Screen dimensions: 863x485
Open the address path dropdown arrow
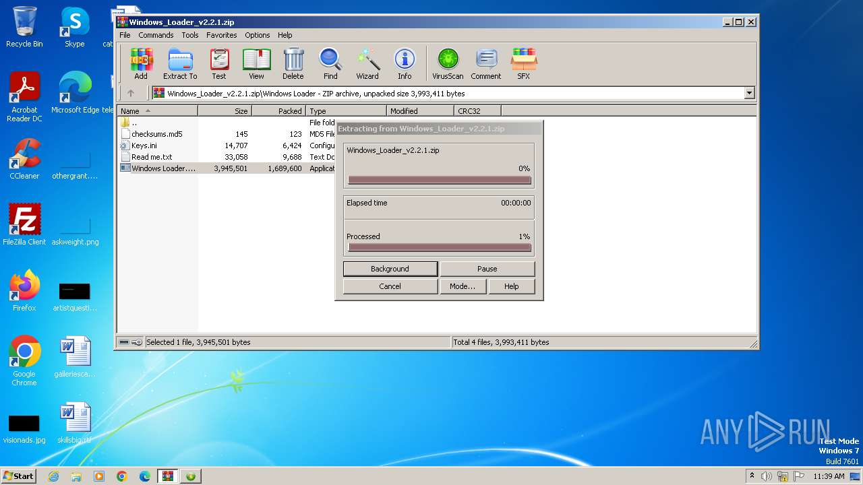(x=749, y=93)
